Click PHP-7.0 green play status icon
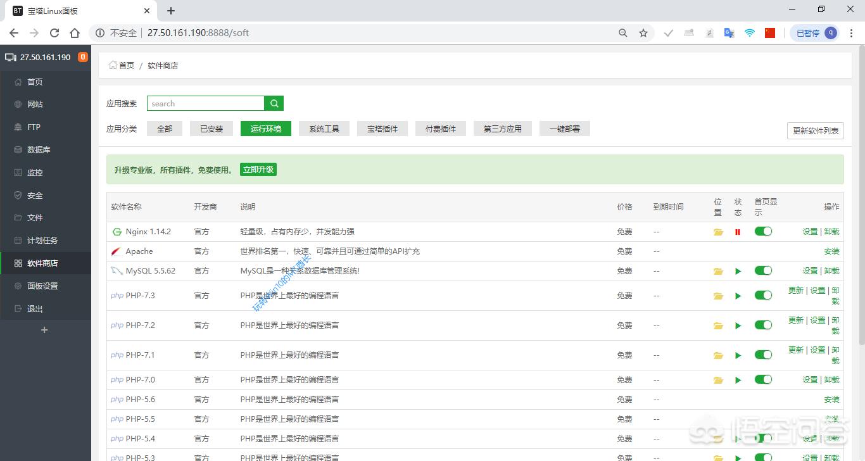Image resolution: width=865 pixels, height=461 pixels. (738, 381)
